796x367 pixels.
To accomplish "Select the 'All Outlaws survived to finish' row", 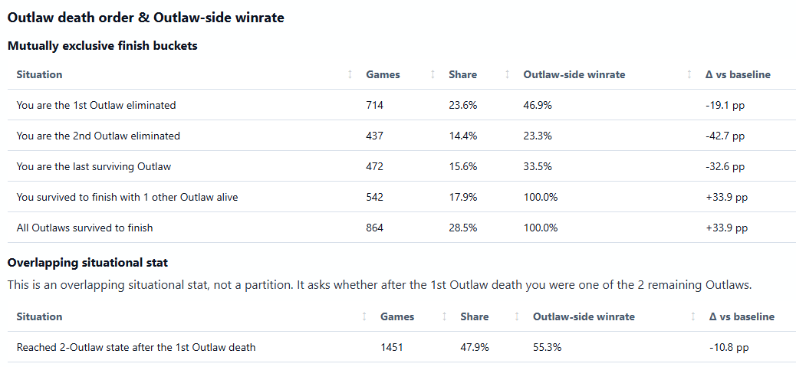I will pos(402,228).
